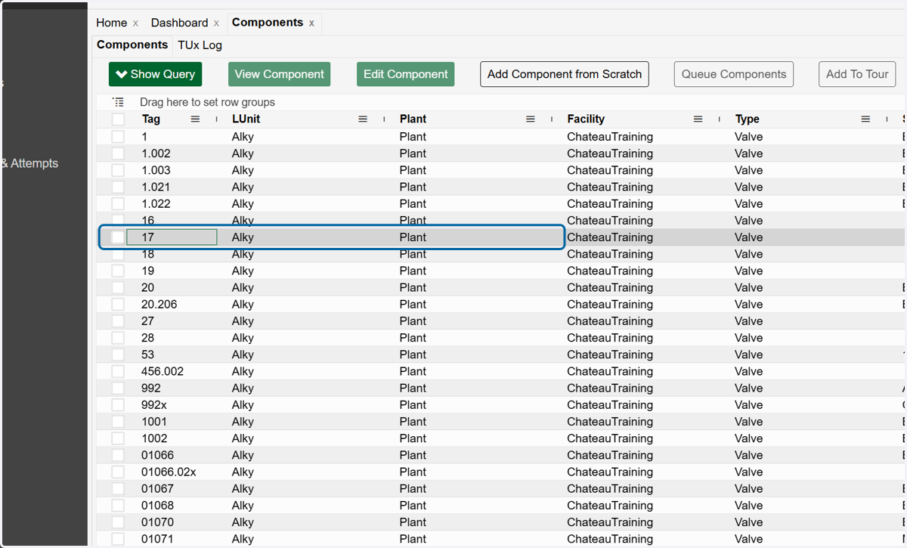Check the box for tag 20.206

click(118, 305)
